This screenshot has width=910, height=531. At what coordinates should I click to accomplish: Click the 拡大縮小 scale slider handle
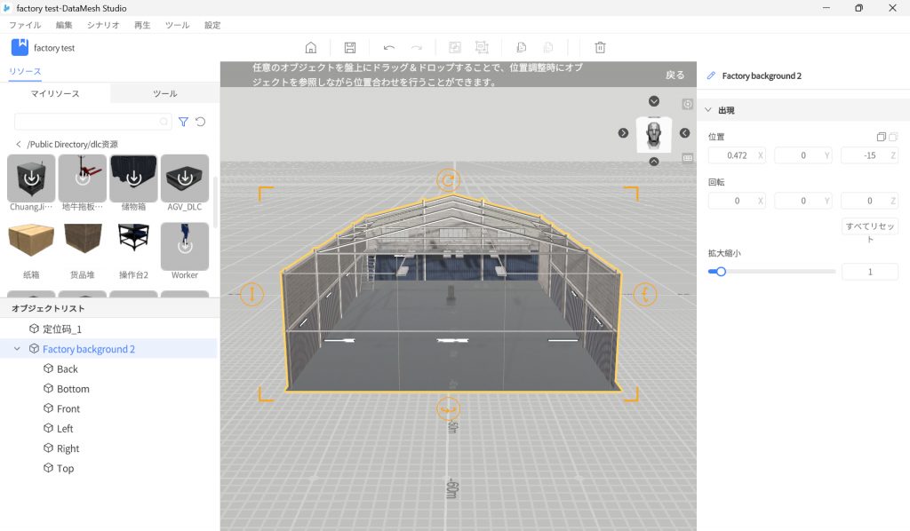click(721, 272)
